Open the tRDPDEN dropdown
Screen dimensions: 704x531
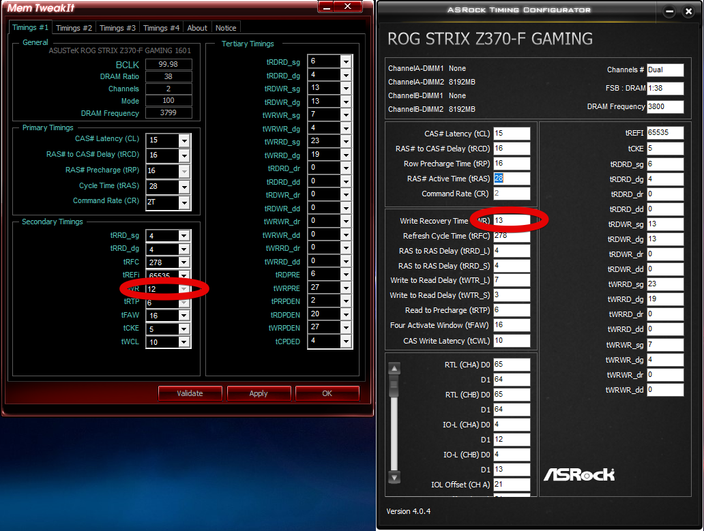(346, 314)
